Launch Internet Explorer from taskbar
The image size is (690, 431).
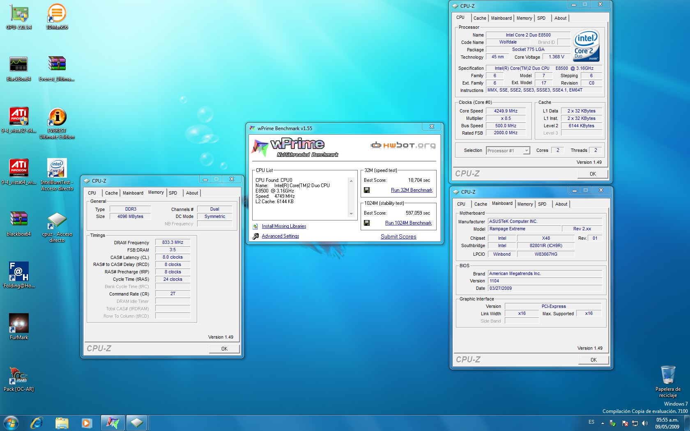[37, 423]
